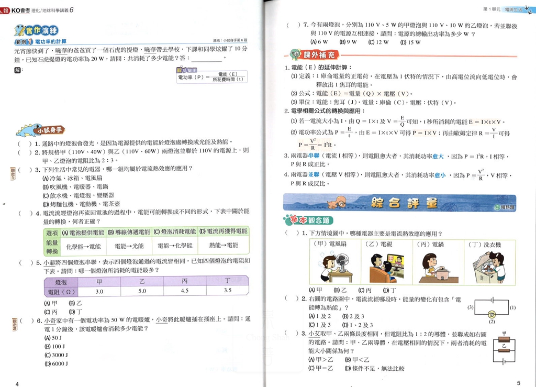Click the 電能→化學能 table cell
Viewport: 536px width, 387px height.
(175, 246)
